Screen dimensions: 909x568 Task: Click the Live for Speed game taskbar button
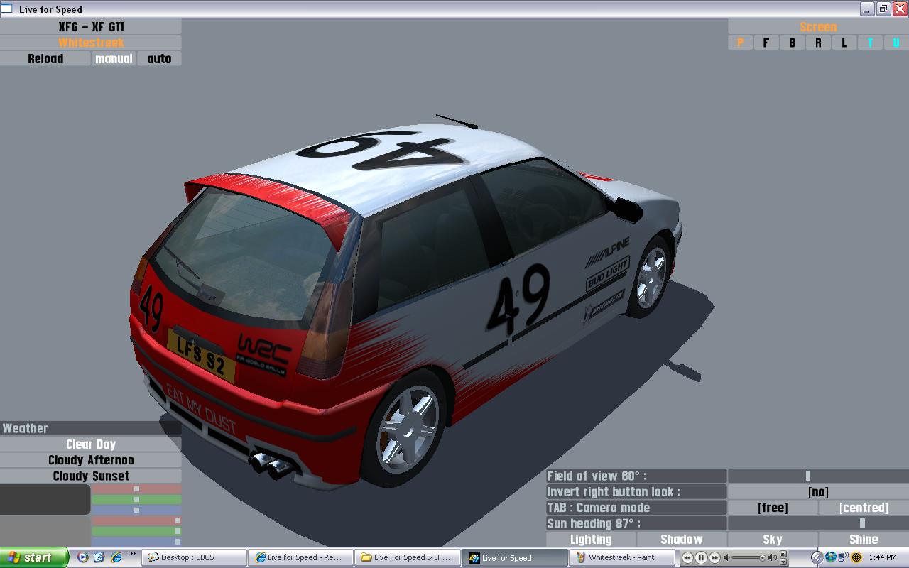click(x=513, y=557)
